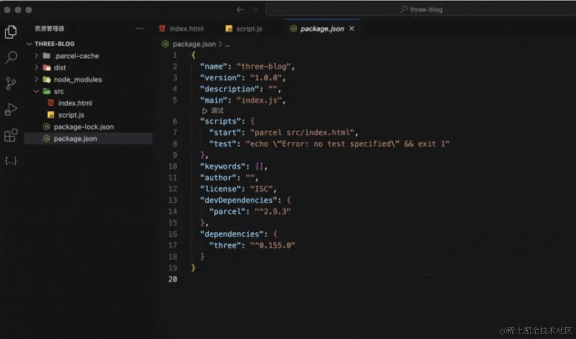Click the icon beside package-lock.json in tree
Viewport: 576px width, 339px height.
46,127
